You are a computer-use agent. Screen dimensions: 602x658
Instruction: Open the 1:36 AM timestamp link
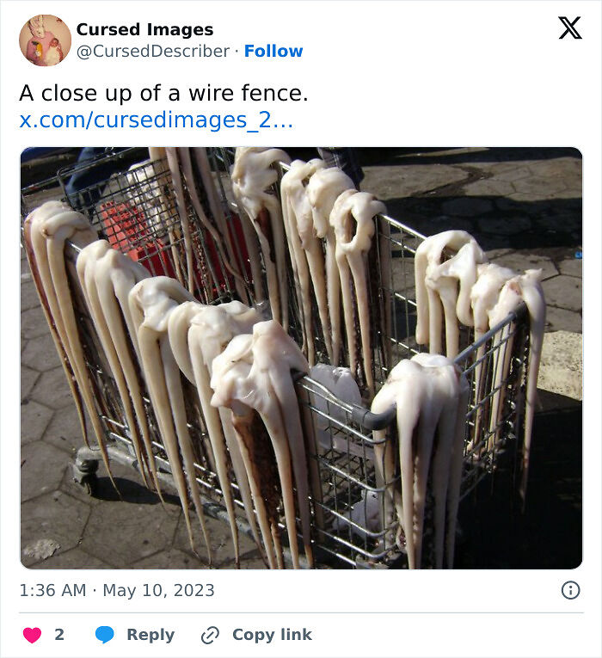(x=52, y=590)
